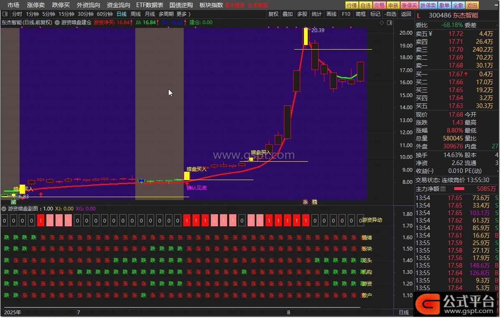Click the 散户 row label

[367, 295]
